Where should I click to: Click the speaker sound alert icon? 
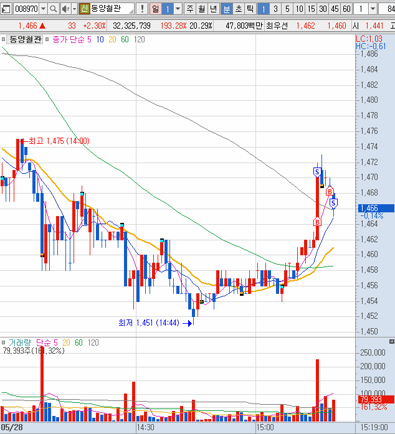[x=65, y=9]
